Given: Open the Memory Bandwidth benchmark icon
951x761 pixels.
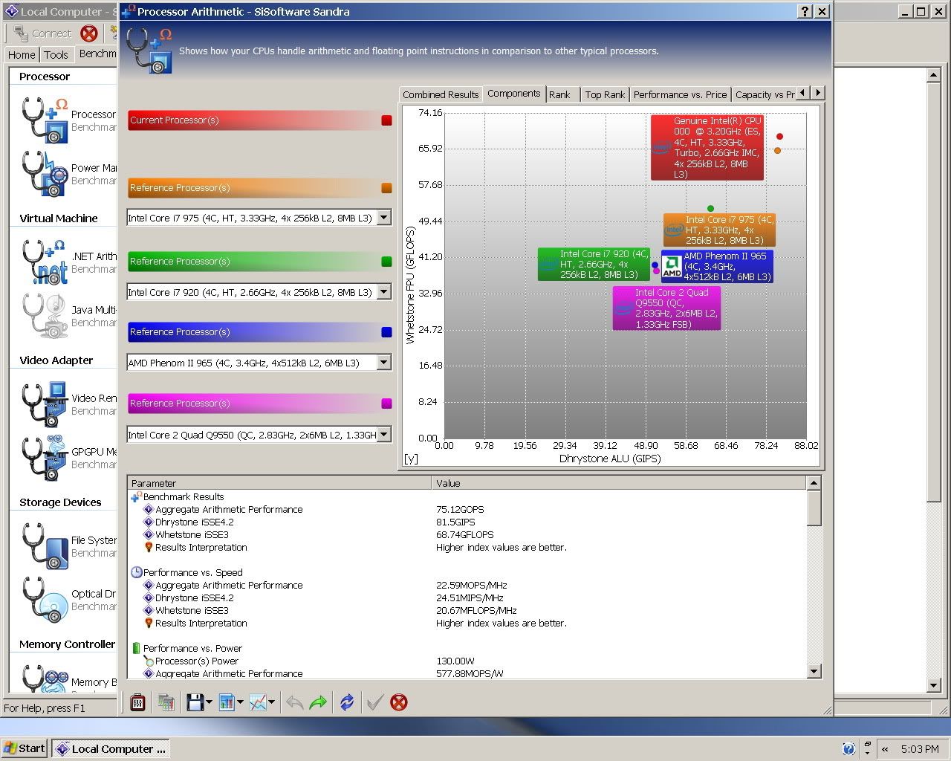Looking at the screenshot, I should [x=45, y=679].
